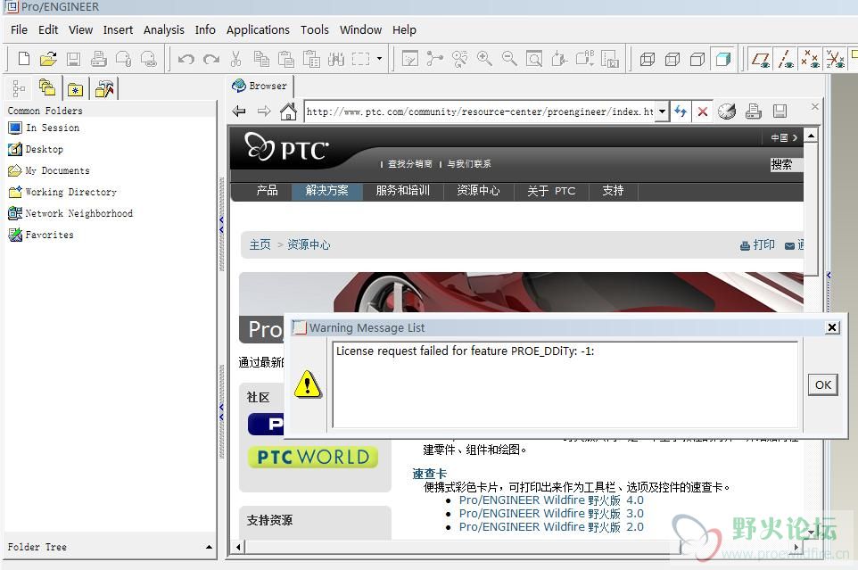Create a new file via toolbar
Screen dimensions: 858x570
tap(23, 59)
